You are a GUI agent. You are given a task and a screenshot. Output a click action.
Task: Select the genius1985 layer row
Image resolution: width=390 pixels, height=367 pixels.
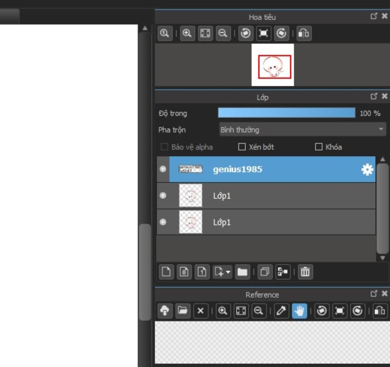click(x=266, y=169)
